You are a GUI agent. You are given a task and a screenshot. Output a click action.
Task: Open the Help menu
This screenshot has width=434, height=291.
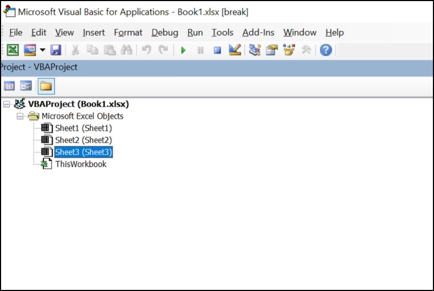(x=334, y=33)
